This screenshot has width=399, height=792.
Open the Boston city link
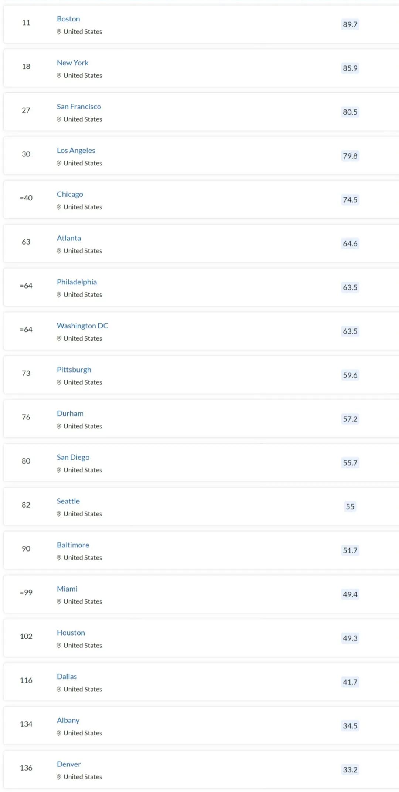68,19
